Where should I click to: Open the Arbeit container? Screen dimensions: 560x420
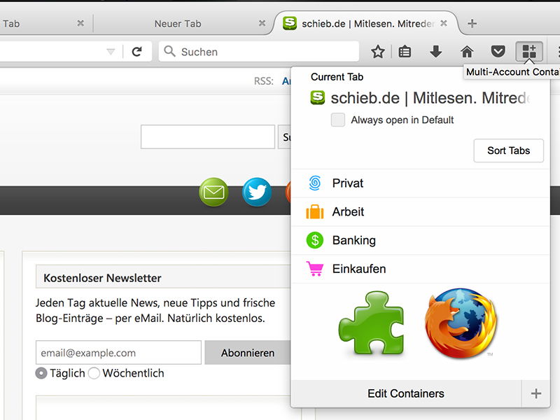pyautogui.click(x=421, y=212)
